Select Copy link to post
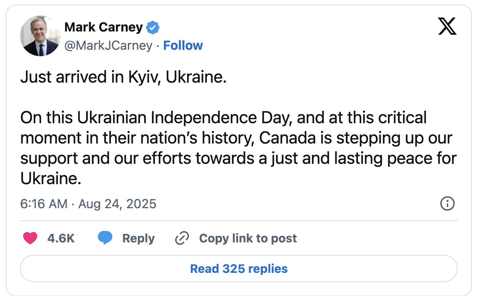 248,238
